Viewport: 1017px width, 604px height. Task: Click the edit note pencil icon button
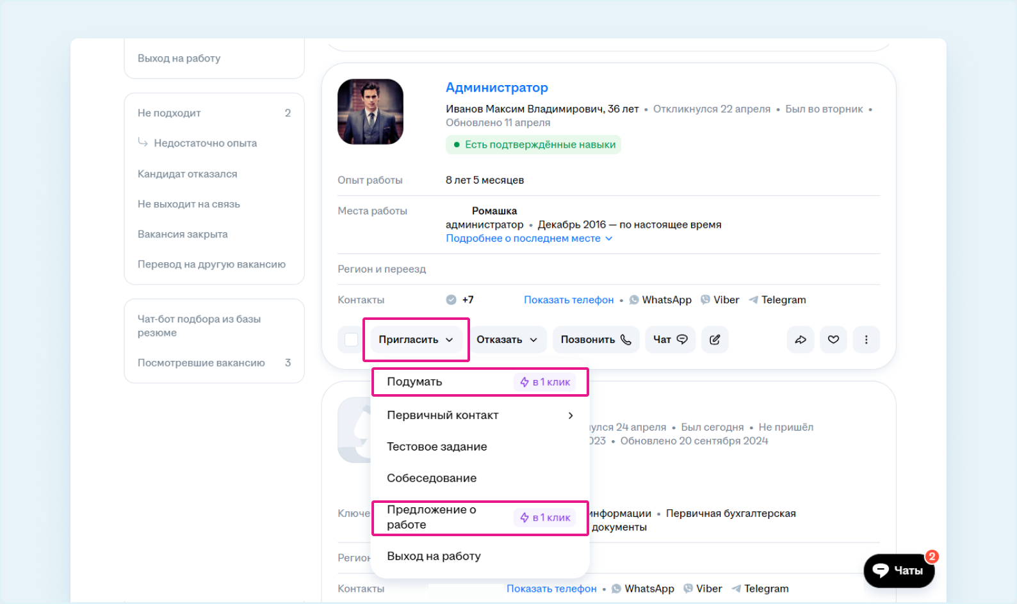715,340
